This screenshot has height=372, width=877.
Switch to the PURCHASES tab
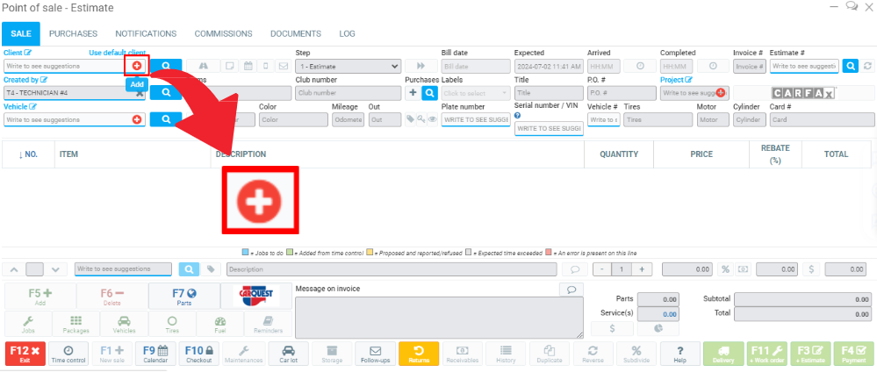pos(73,33)
